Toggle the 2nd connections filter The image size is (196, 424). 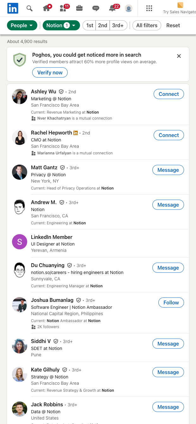coord(102,25)
